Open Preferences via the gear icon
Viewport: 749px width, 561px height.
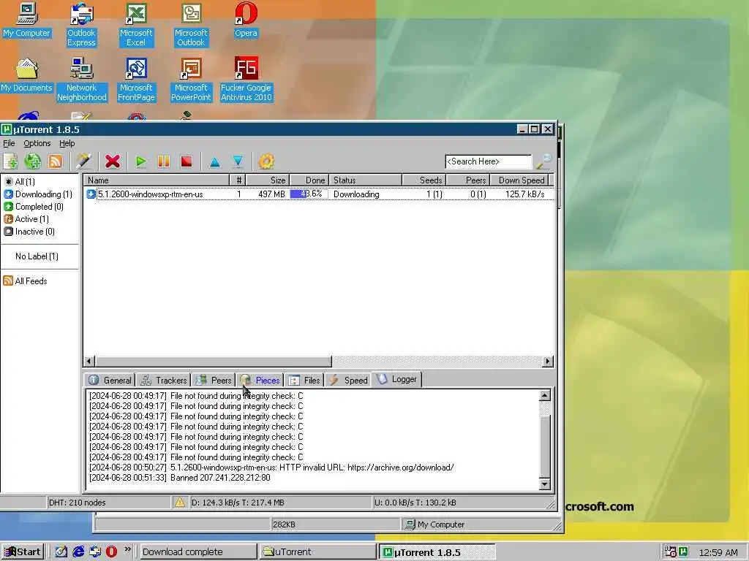(x=266, y=161)
